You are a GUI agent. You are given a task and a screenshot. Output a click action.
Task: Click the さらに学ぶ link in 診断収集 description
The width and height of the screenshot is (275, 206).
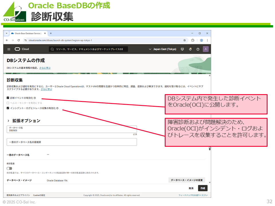[x=46, y=89]
